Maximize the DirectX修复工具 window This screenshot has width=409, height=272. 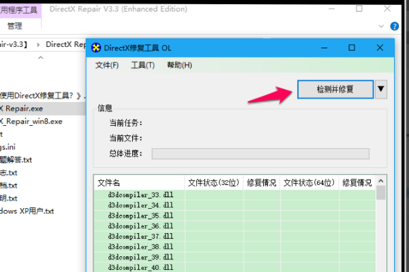(x=352, y=48)
